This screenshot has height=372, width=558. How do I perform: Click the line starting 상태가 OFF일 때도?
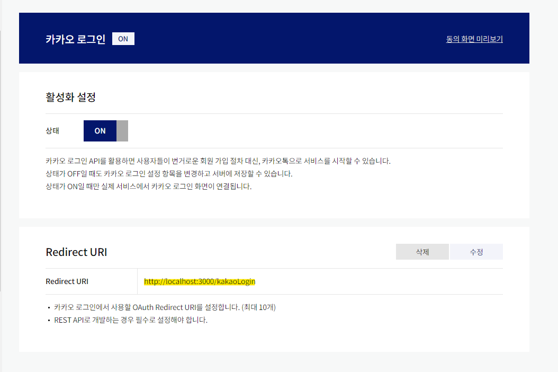[x=169, y=174]
